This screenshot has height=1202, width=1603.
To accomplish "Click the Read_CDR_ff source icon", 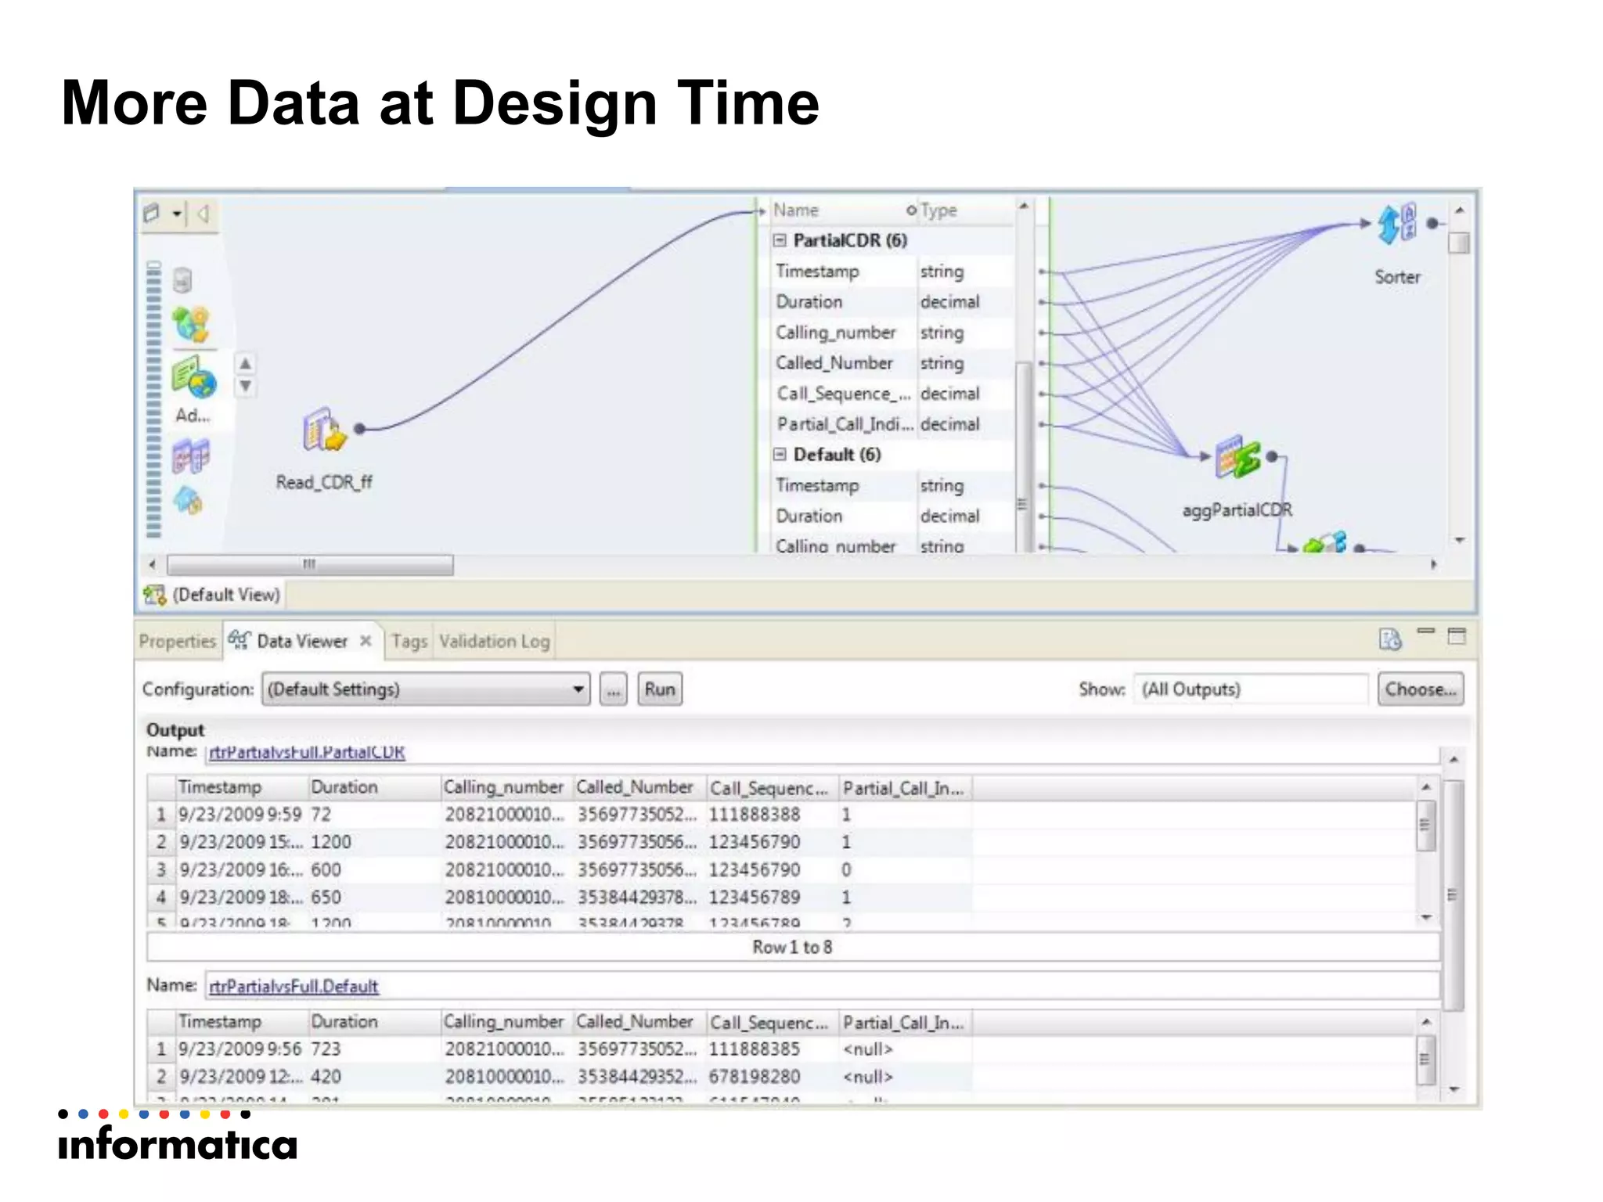I will click(x=324, y=430).
